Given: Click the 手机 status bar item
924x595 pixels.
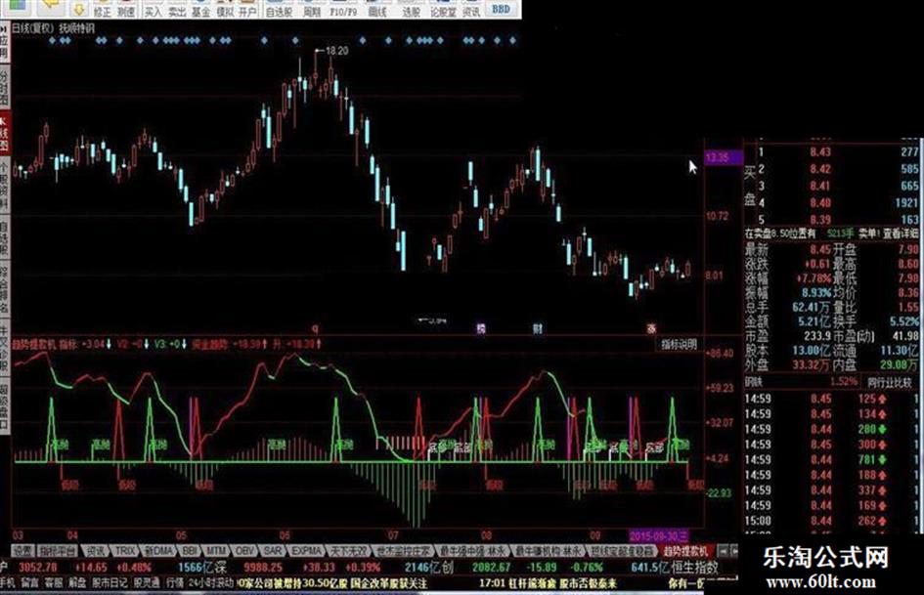Looking at the screenshot, I should pos(8,582).
